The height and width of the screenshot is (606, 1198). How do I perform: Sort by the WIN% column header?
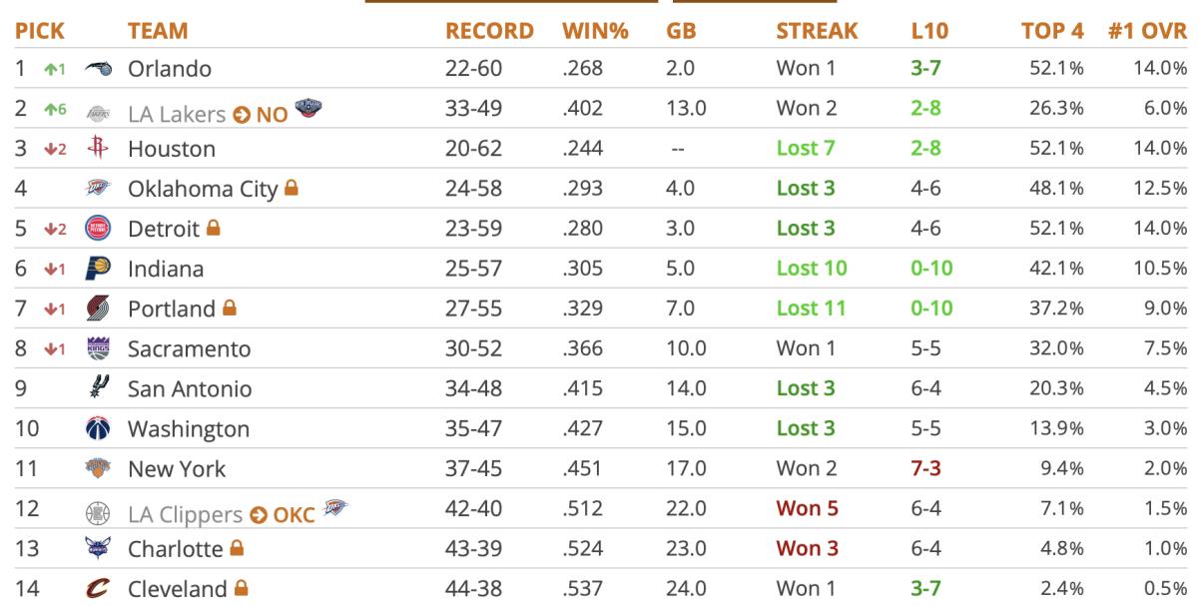(595, 31)
